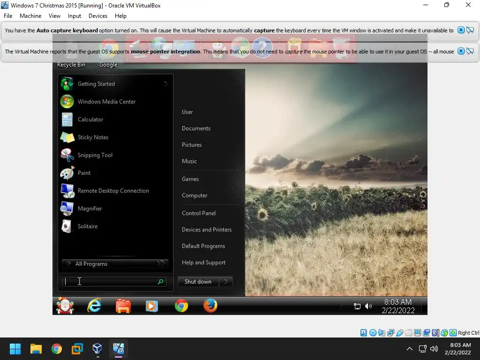Click VirtualBox optical disk indicator
Image resolution: width=480 pixels, height=360 pixels.
point(373,333)
